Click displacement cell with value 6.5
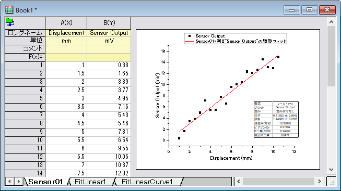The width and height of the screenshot is (341, 191). 66,157
